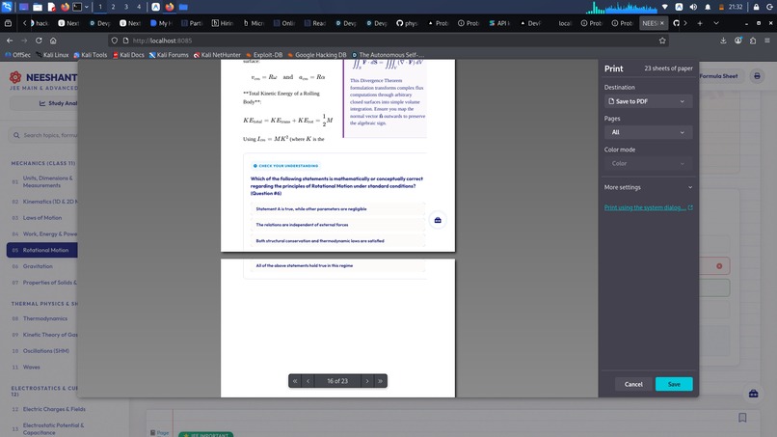Open the Color mode dropdown

point(648,163)
